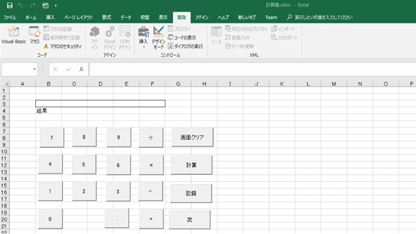Switch to the ホーム ribbon tab
Screen dimensions: 416x234
31,18
